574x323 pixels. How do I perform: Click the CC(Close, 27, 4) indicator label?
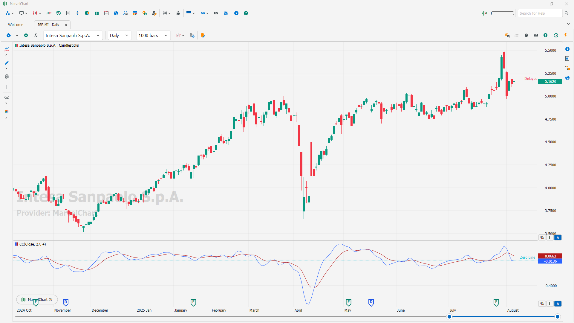tap(33, 244)
